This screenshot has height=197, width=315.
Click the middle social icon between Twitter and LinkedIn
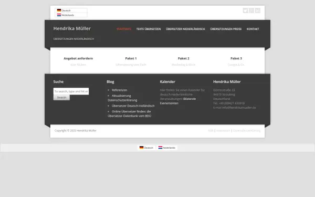[x=251, y=11]
